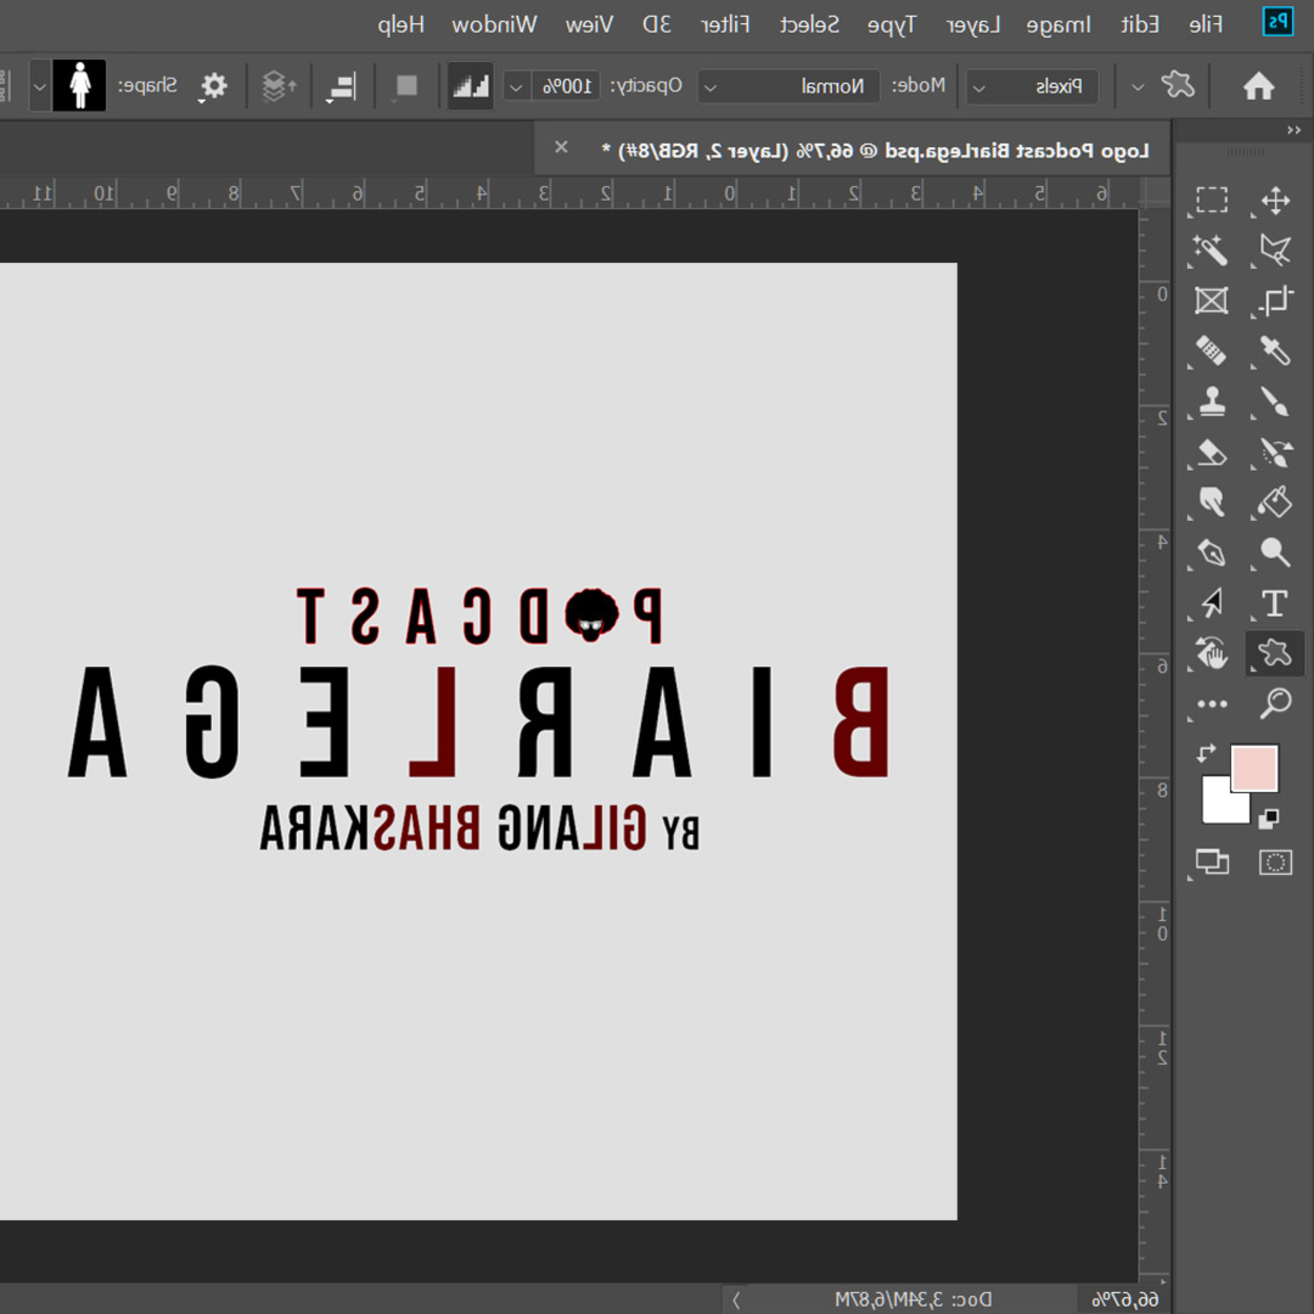Open the path alignment options
Image resolution: width=1314 pixels, height=1314 pixels.
pyautogui.click(x=342, y=87)
